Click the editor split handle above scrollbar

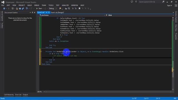(173, 18)
